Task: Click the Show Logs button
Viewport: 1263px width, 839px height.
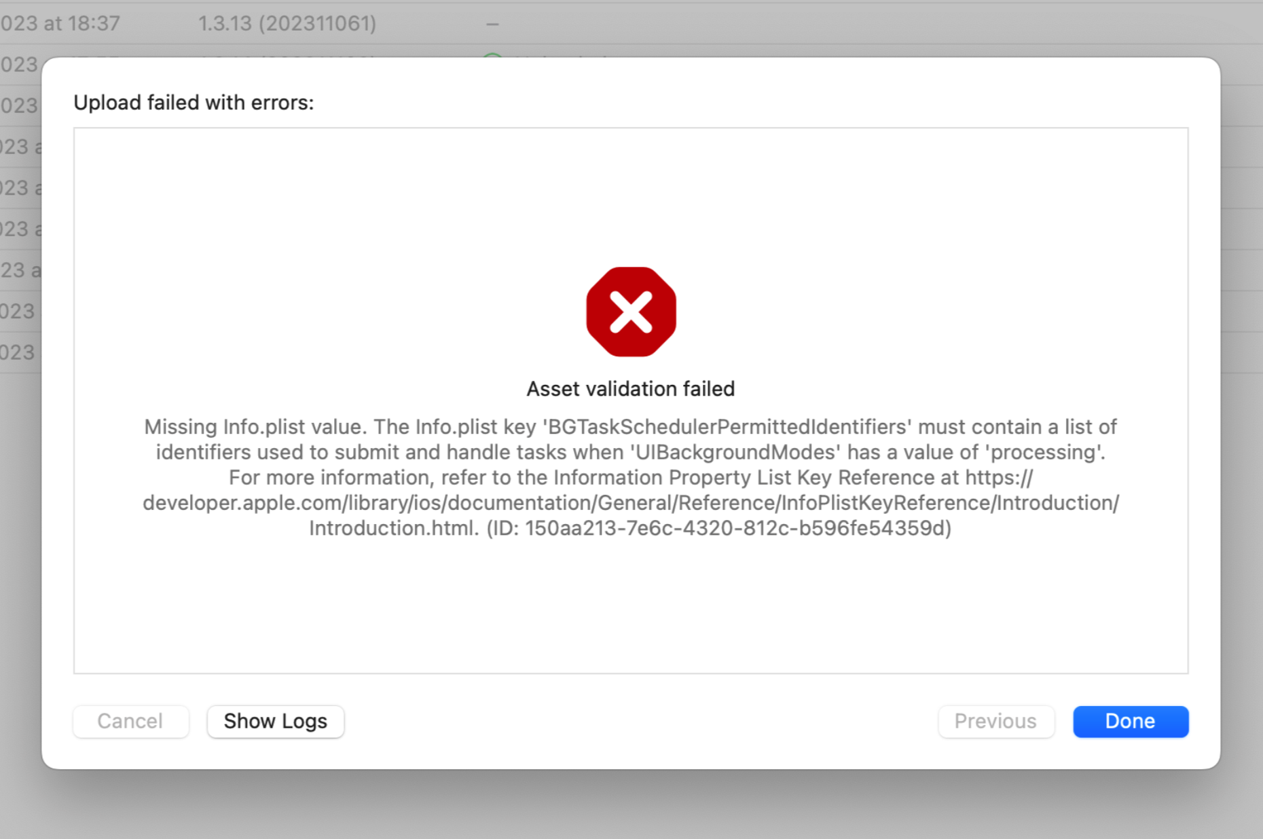Action: tap(275, 722)
